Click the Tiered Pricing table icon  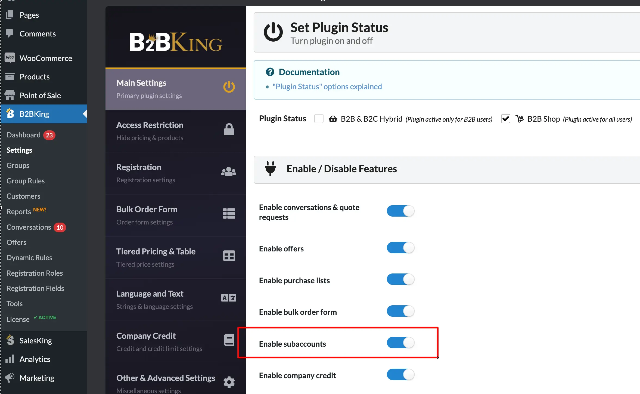coord(229,256)
